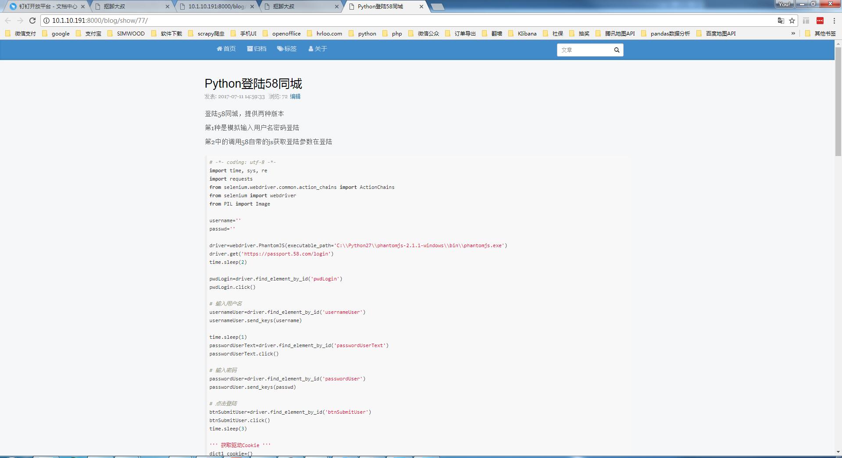The width and height of the screenshot is (842, 458).
Task: Bookmark this page with the star icon
Action: (792, 21)
